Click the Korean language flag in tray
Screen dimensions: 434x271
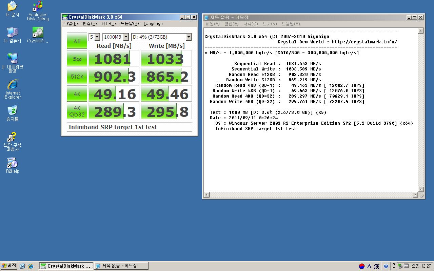click(x=362, y=266)
